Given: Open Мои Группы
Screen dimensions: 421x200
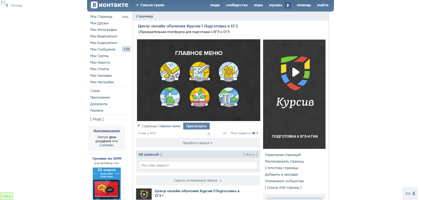Looking at the screenshot, I should (x=100, y=56).
